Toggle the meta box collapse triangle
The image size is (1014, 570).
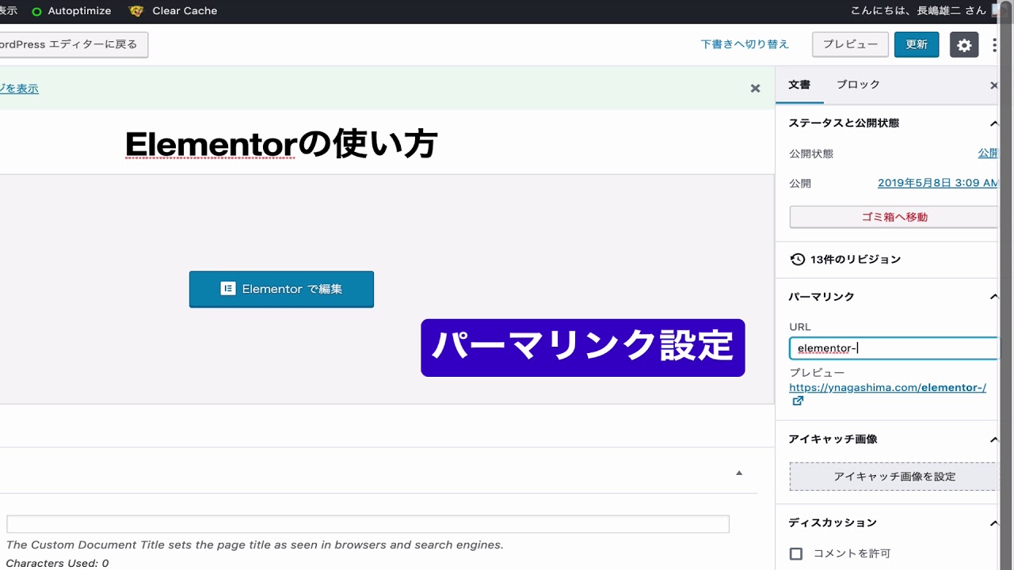(739, 473)
